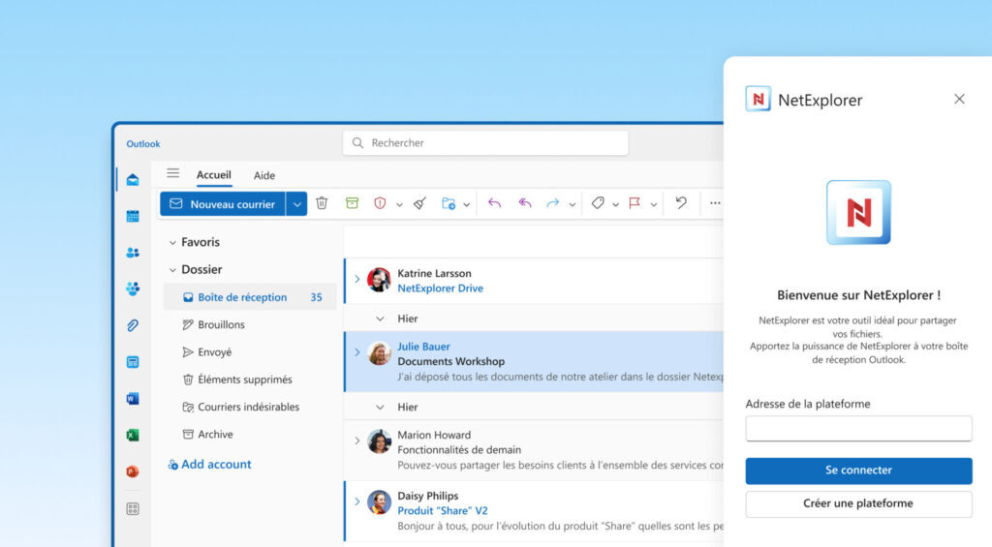Click the hamburger menu icon
992x547 pixels.
[x=172, y=173]
